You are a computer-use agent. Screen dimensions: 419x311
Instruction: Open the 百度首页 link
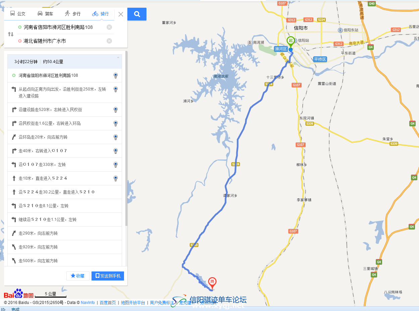[x=108, y=303]
